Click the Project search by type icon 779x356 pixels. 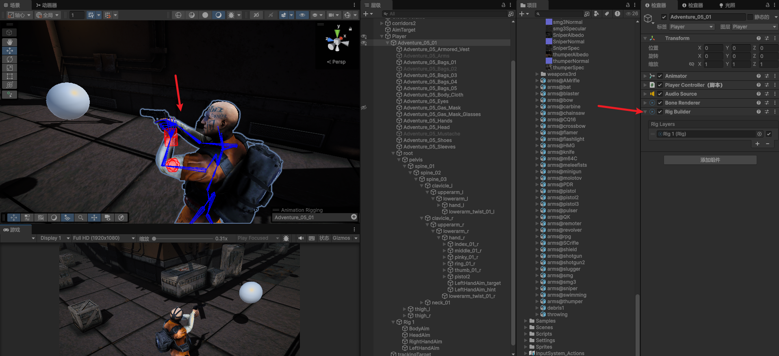(x=596, y=14)
